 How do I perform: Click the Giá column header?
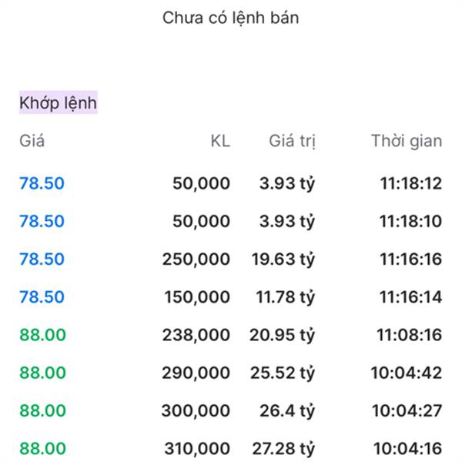[32, 141]
